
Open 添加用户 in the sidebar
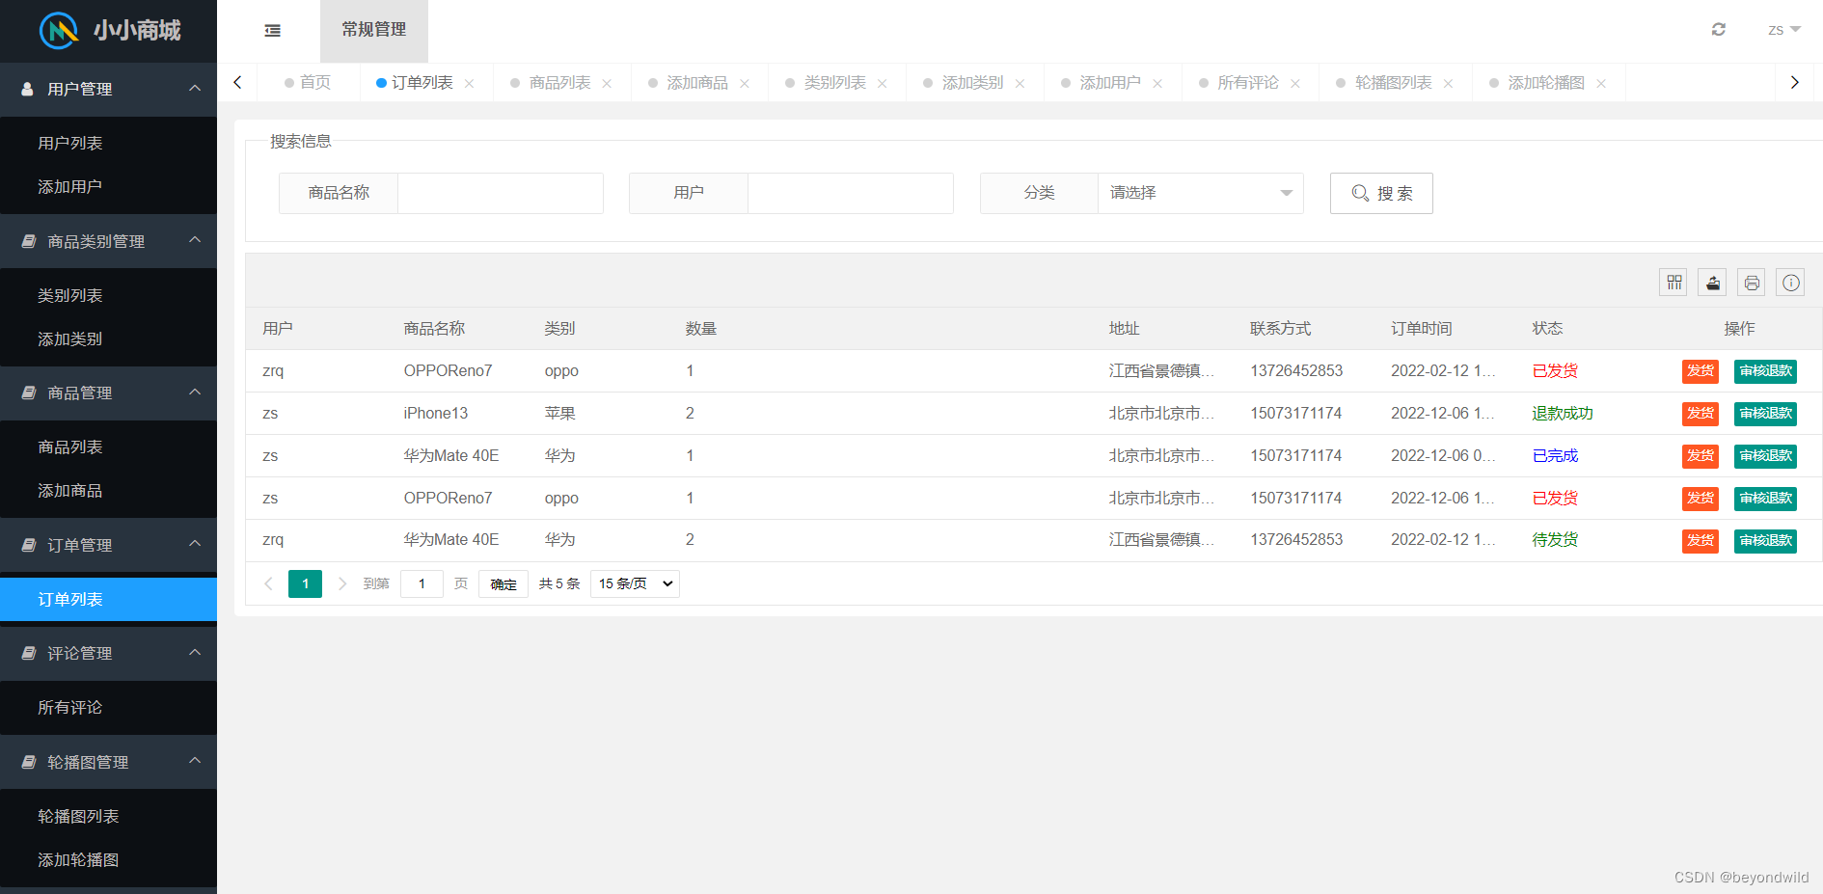[x=108, y=186]
